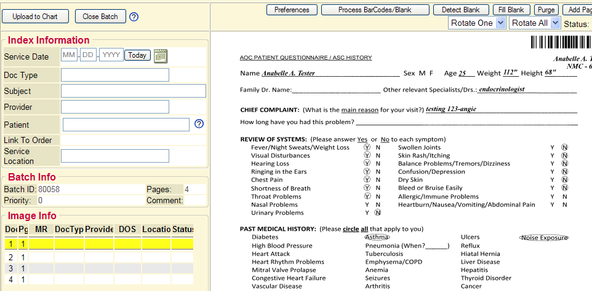Click help icon next to Close Batch
592x291 pixels.
pos(134,17)
